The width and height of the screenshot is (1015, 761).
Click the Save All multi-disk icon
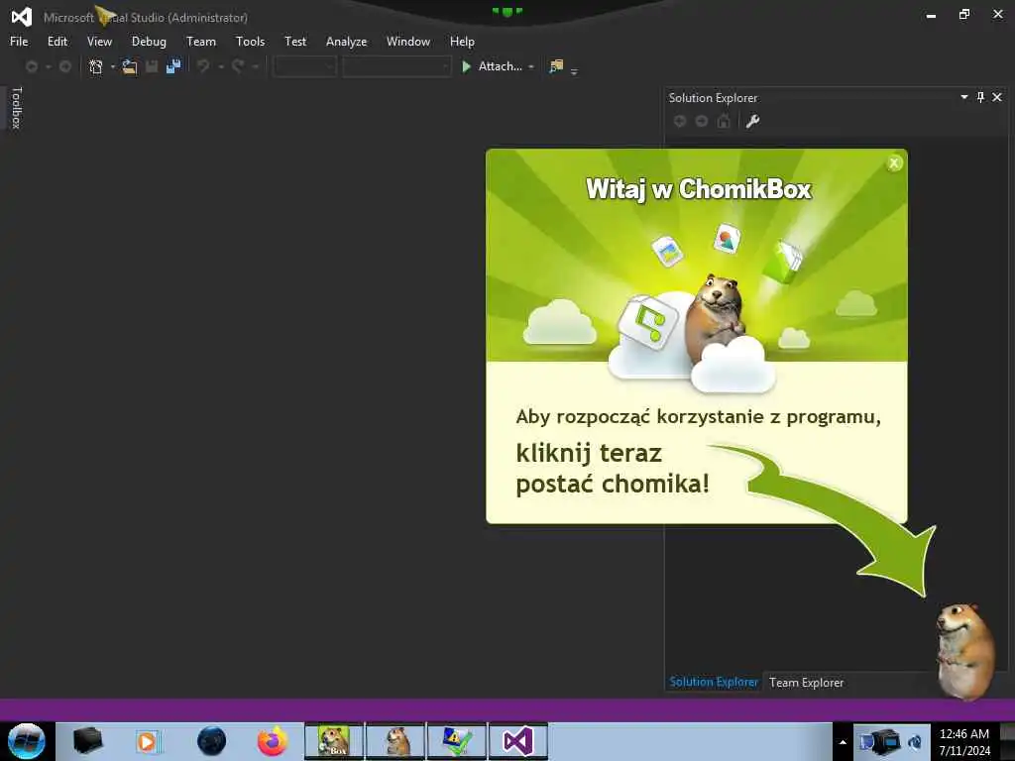point(173,66)
